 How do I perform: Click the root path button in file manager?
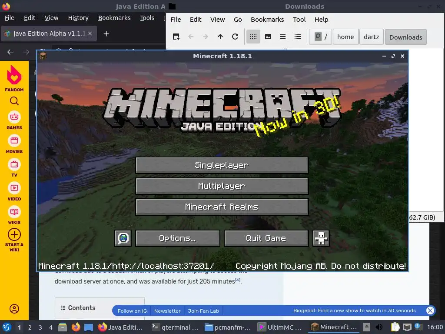click(x=320, y=37)
